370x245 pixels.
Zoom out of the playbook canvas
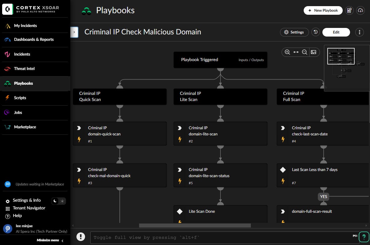tap(305, 52)
